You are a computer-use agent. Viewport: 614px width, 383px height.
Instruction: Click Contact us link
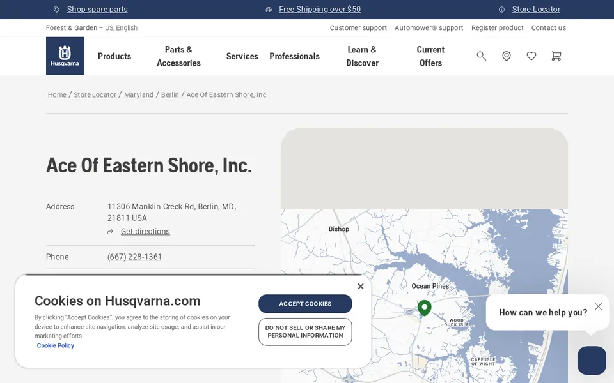click(549, 27)
